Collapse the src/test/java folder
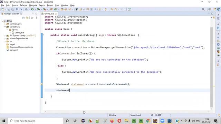Screen dimensions: 221x124 (x=5, y=27)
